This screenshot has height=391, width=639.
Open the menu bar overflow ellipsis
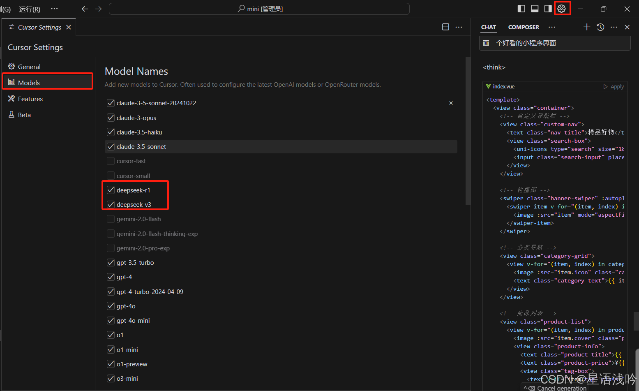[54, 9]
